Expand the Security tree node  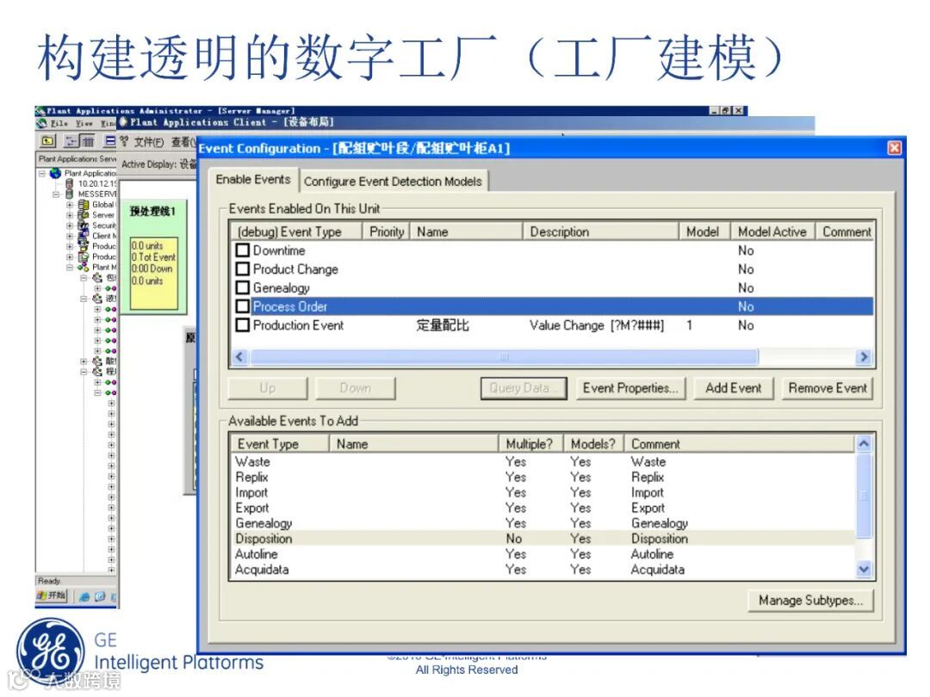coord(70,225)
